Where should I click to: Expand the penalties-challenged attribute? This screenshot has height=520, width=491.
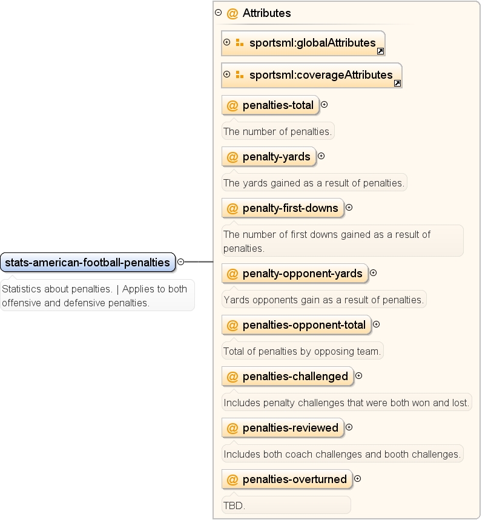pos(358,375)
